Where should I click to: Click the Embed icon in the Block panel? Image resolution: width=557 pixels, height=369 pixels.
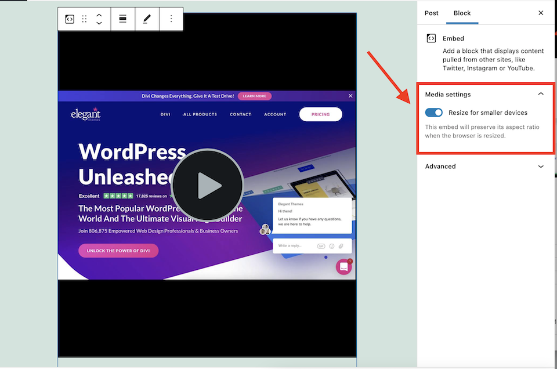tap(431, 38)
